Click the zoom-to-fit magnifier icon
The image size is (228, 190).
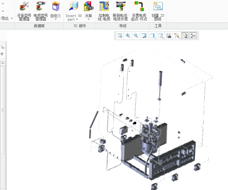click(x=120, y=35)
